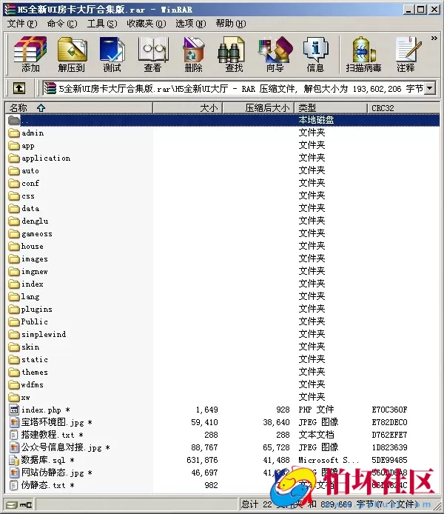The image size is (444, 514).
Task: Select the index.php file icon
Action: 14,410
